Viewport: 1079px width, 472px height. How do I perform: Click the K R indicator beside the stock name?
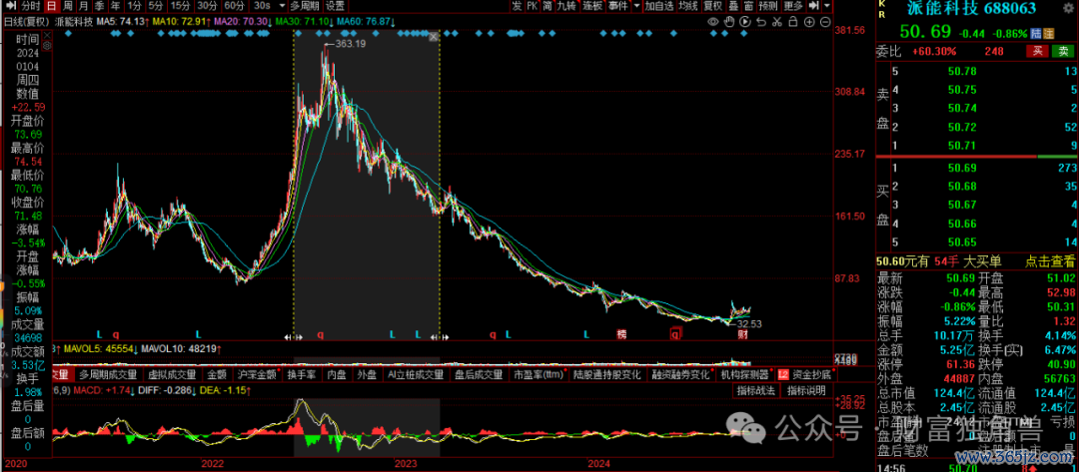click(880, 9)
